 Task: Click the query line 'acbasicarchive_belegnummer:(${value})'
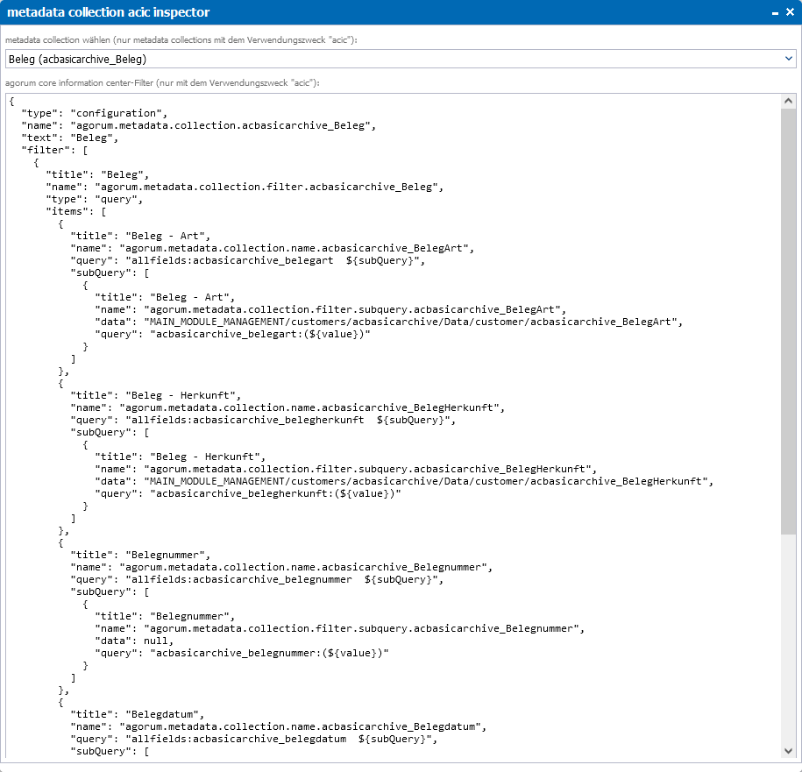241,653
